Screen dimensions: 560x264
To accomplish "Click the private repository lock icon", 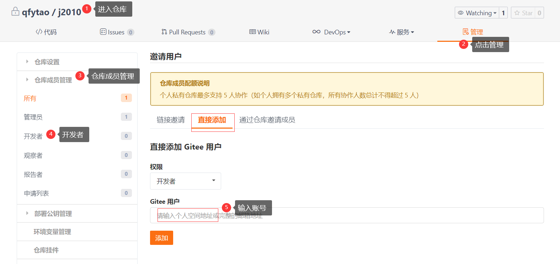I will click(x=15, y=12).
